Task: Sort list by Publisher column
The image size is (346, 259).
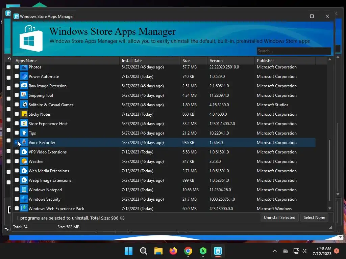Action: pyautogui.click(x=285, y=61)
